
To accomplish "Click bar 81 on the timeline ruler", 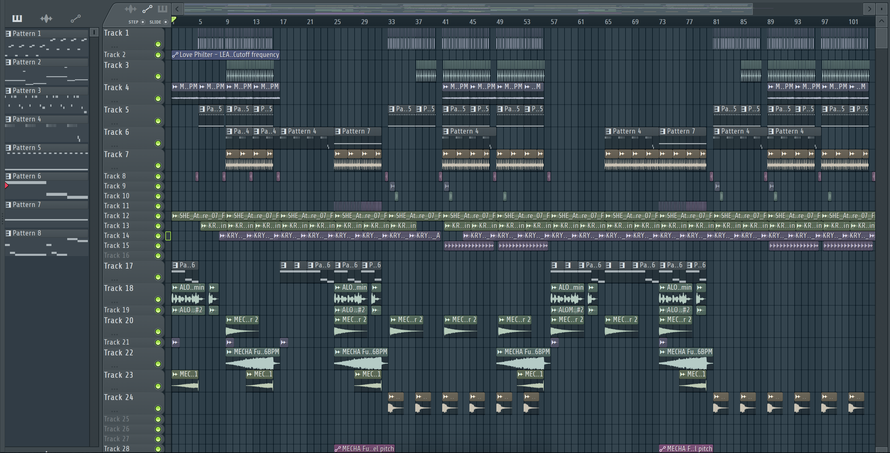I will pyautogui.click(x=716, y=22).
